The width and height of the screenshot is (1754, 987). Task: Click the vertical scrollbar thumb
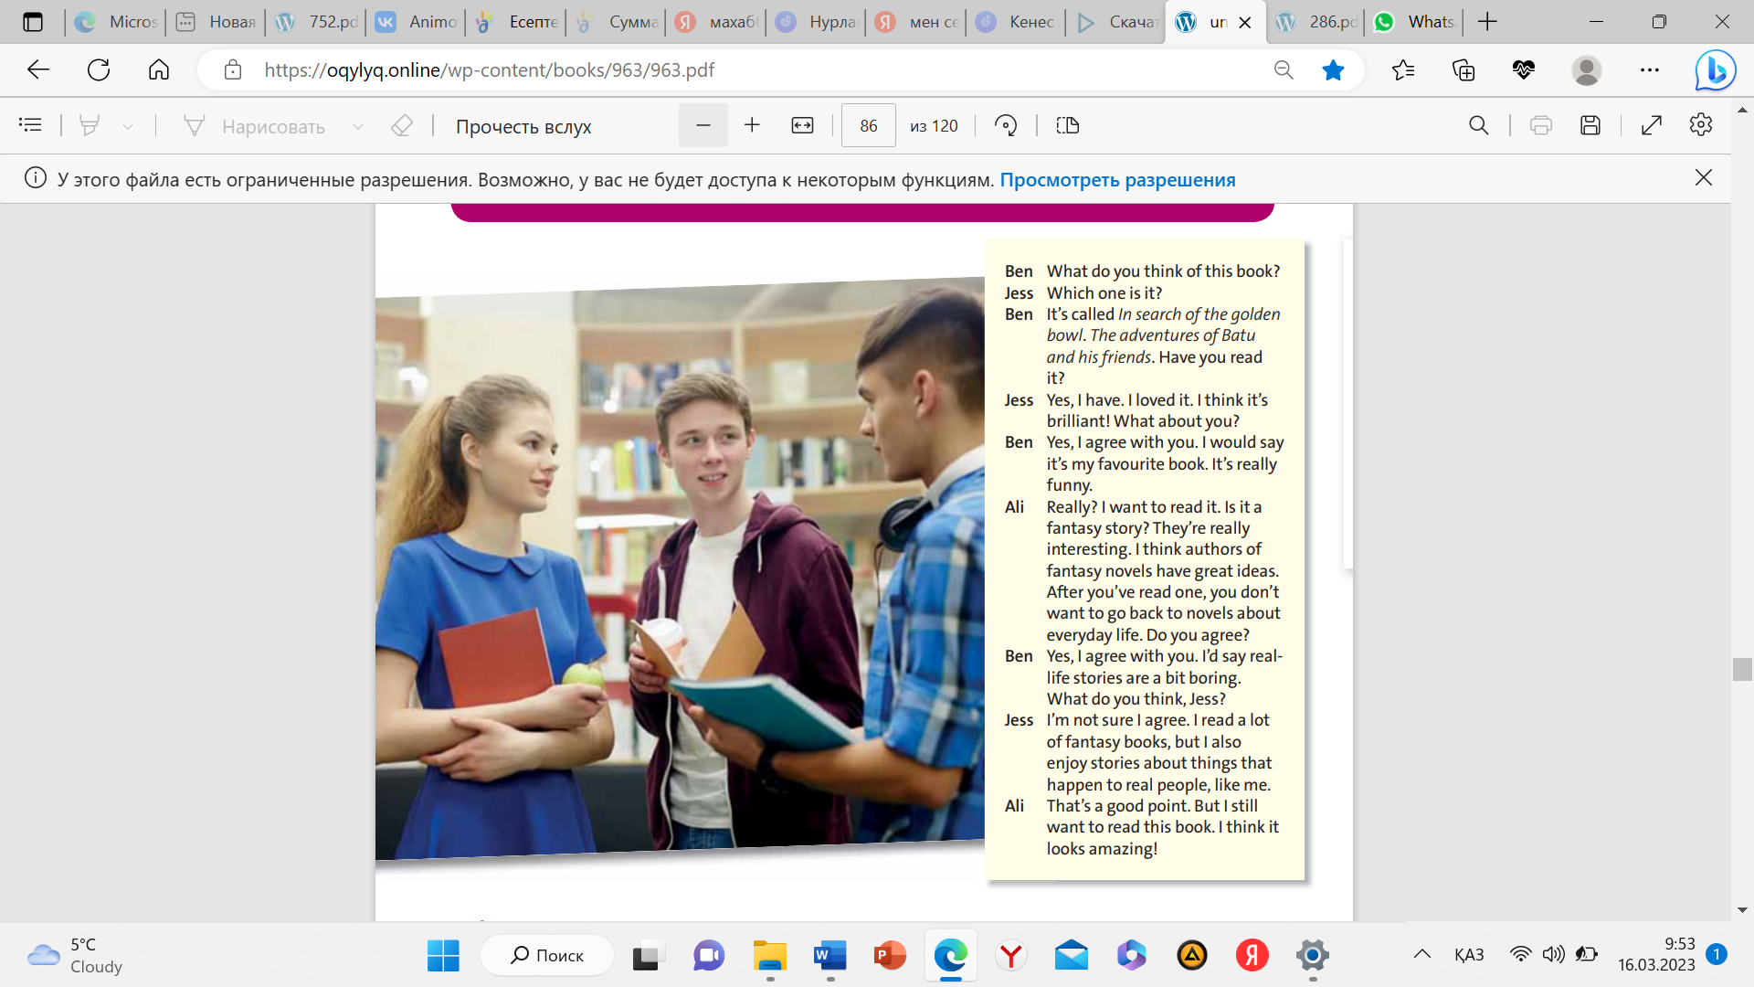click(x=1741, y=669)
